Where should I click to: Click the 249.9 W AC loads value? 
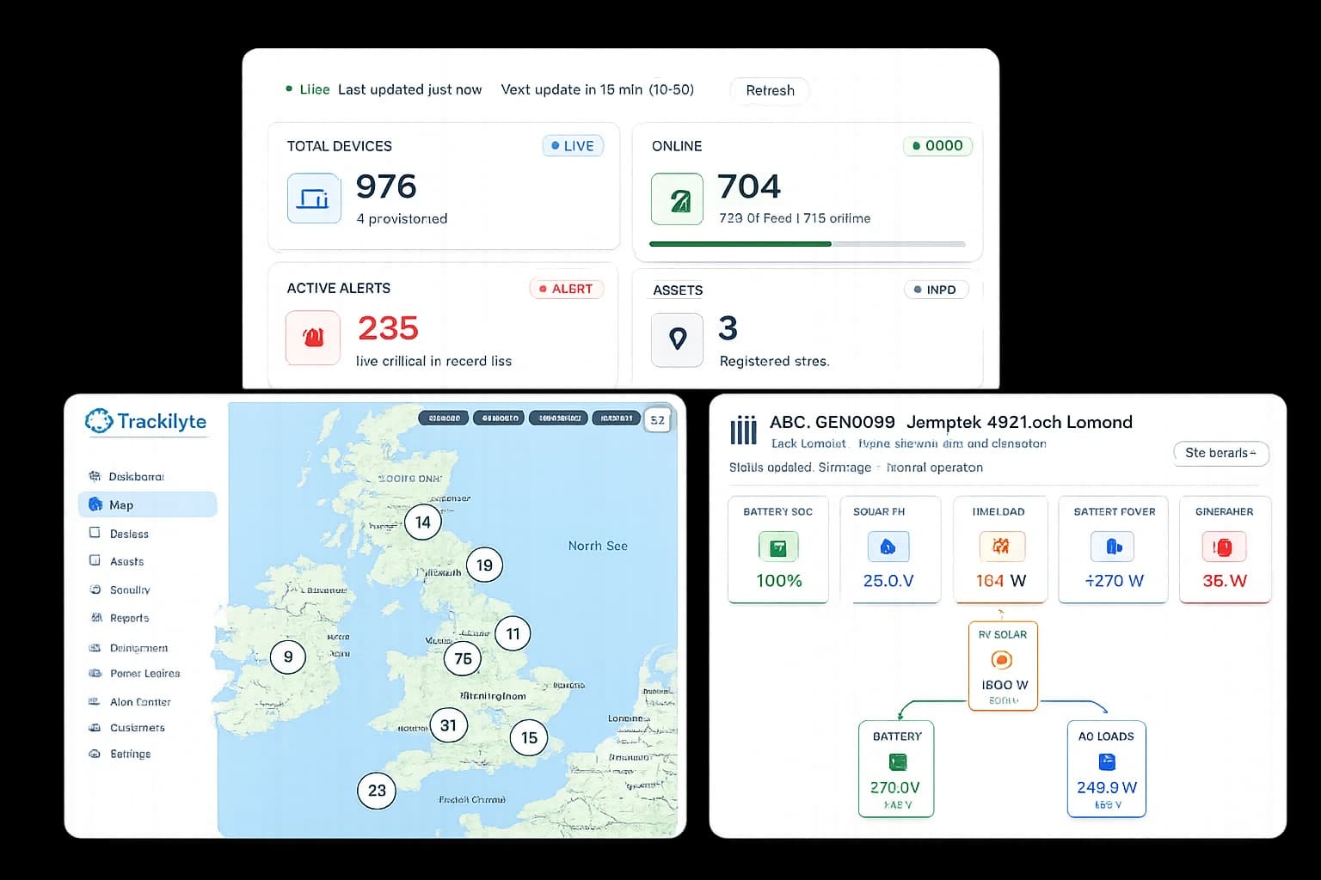(x=1107, y=787)
